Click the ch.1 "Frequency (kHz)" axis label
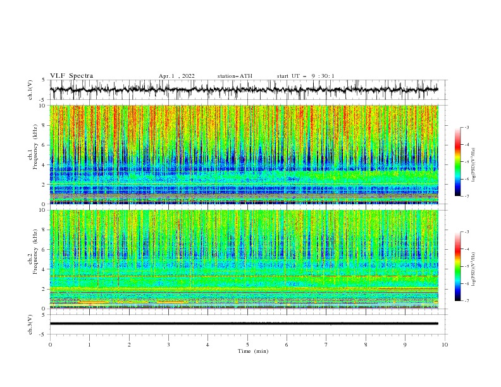This screenshot has width=501, height=387. click(35, 146)
